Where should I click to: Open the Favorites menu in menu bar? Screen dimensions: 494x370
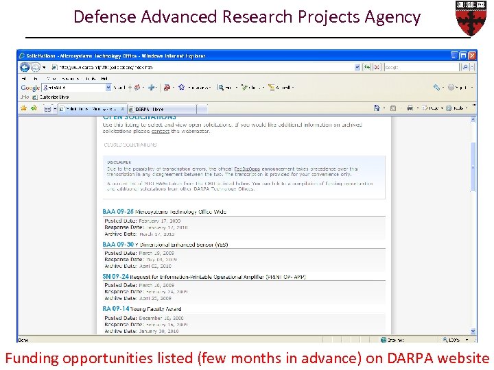click(x=70, y=78)
